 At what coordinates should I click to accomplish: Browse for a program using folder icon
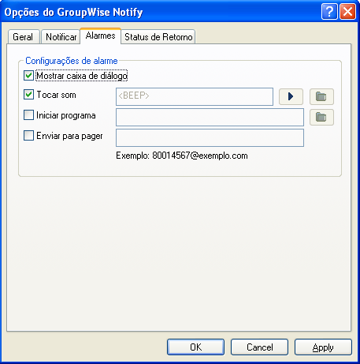(321, 117)
